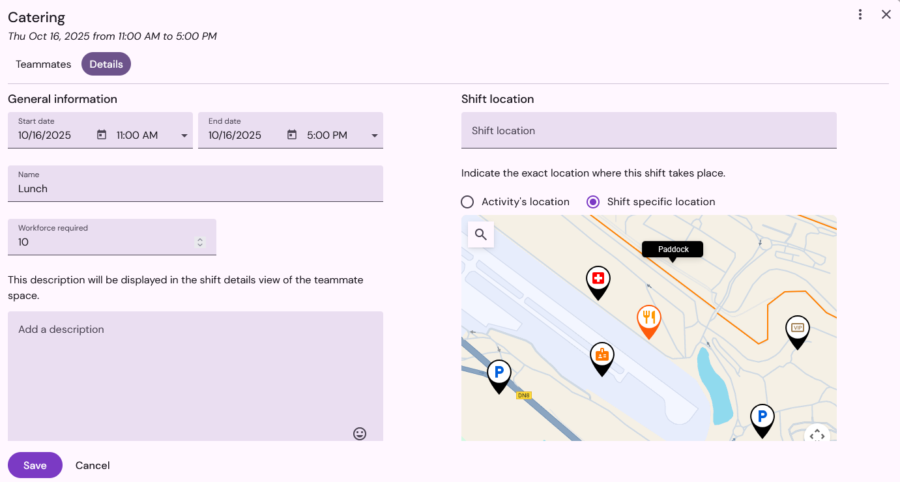Click the Add a description text area
The width and height of the screenshot is (900, 482).
point(196,376)
